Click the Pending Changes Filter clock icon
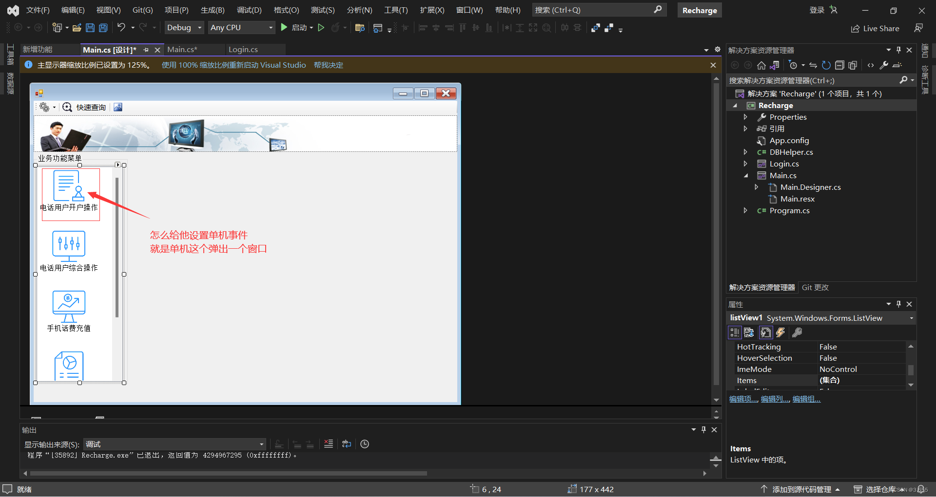Viewport: 936px width, 497px height. point(793,65)
